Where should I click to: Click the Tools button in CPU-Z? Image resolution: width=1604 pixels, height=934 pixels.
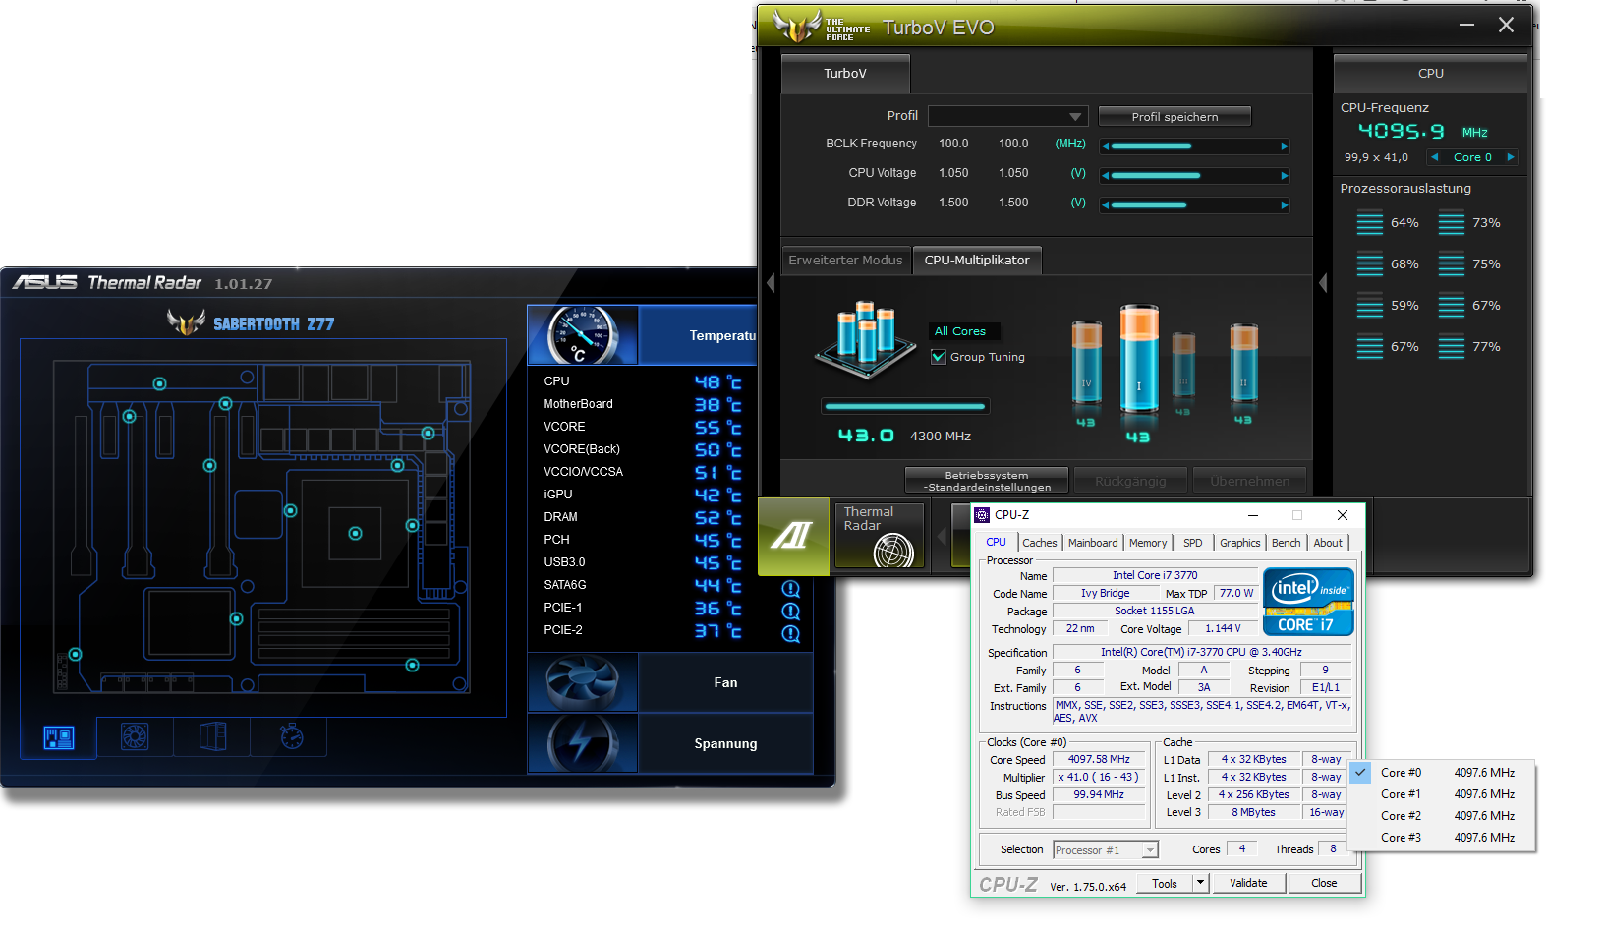1165,883
